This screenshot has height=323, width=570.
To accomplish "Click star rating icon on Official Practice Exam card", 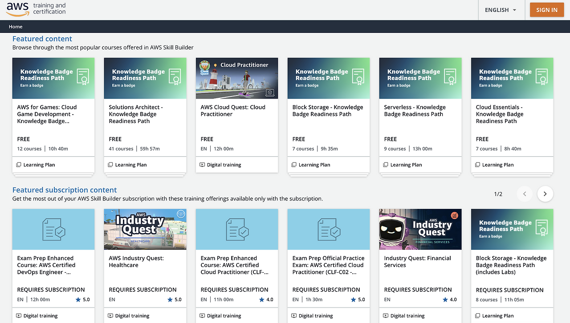I will [353, 299].
